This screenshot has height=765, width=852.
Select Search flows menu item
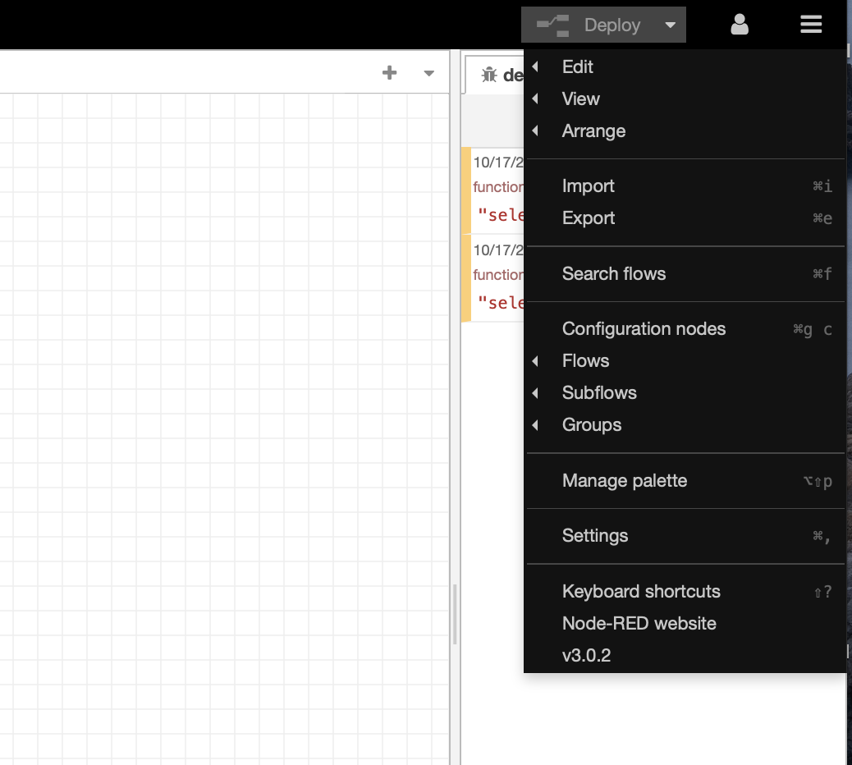click(685, 274)
